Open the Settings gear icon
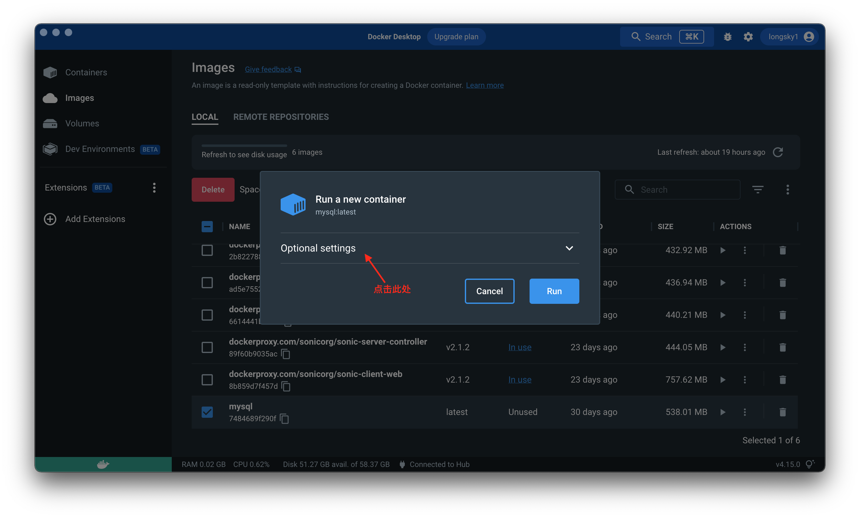The image size is (860, 518). [x=748, y=37]
